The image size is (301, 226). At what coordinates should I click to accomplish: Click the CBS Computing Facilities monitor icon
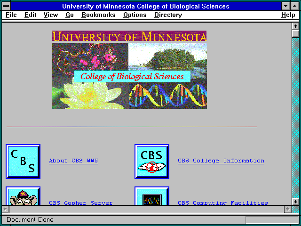click(152, 196)
